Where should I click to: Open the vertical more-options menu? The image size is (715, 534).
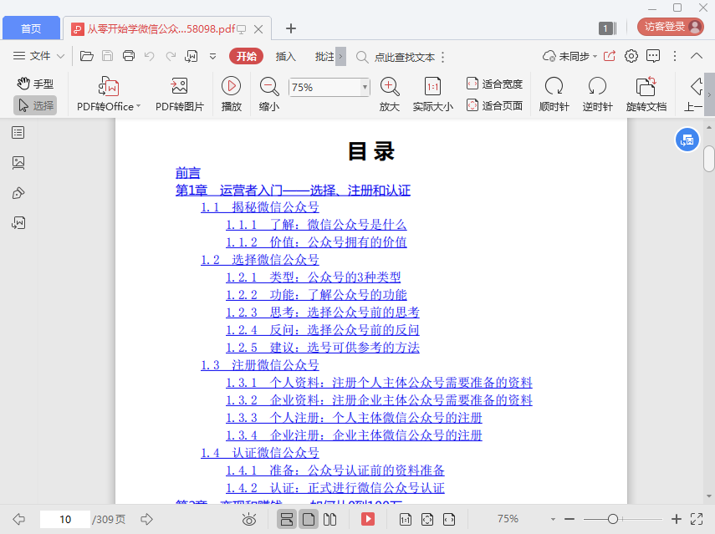pyautogui.click(x=675, y=56)
